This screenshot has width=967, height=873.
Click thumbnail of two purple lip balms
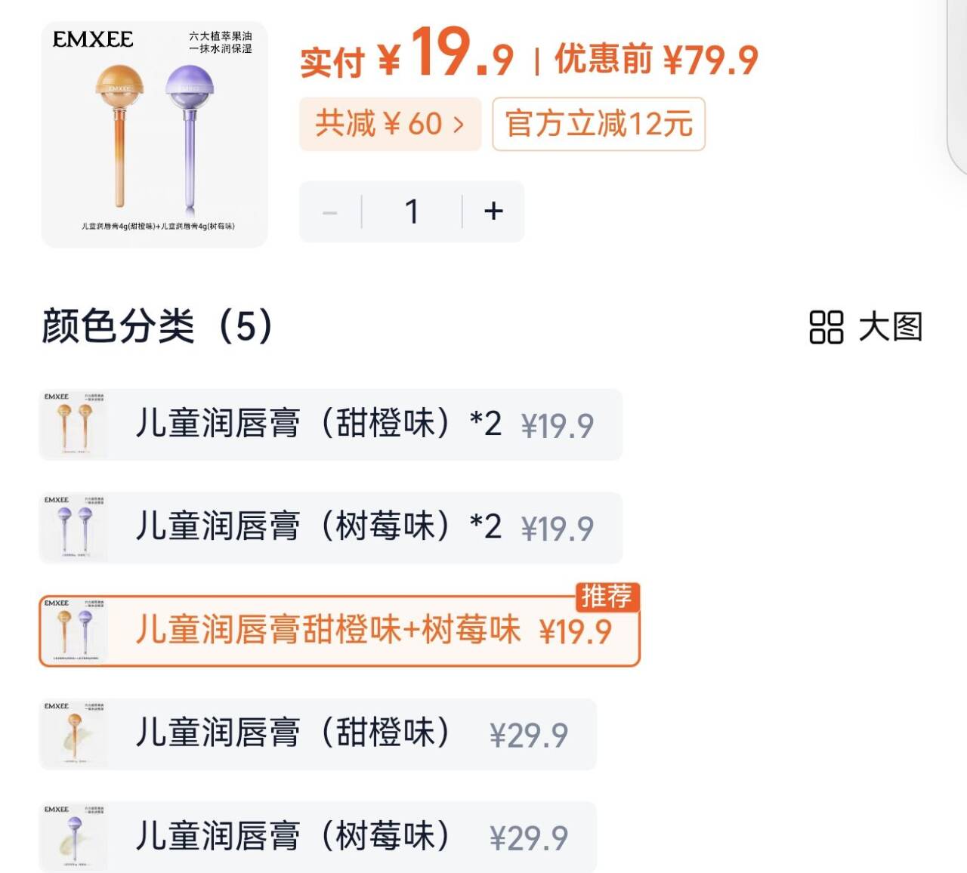click(74, 527)
